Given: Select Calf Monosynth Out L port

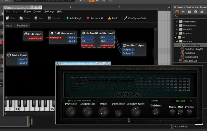Looking at the screenshot, I should pos(72,38).
